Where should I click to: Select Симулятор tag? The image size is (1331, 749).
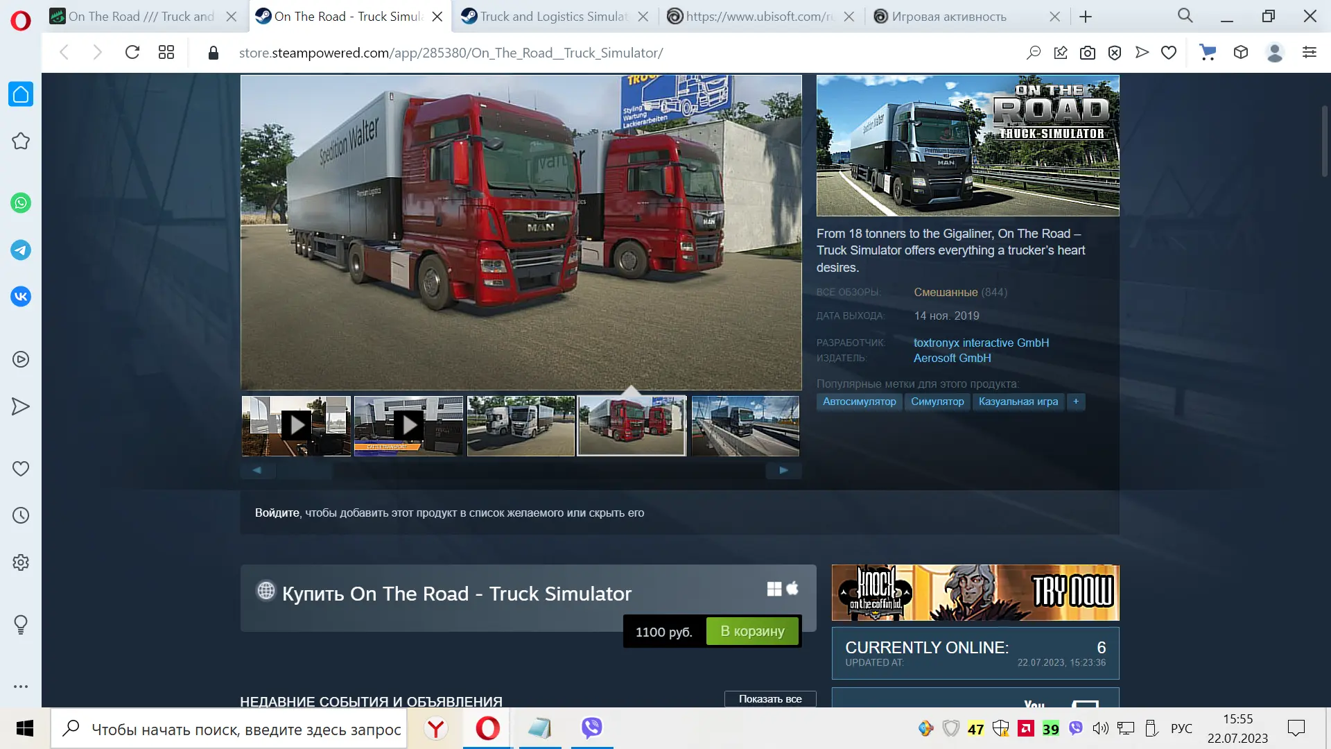coord(937,402)
